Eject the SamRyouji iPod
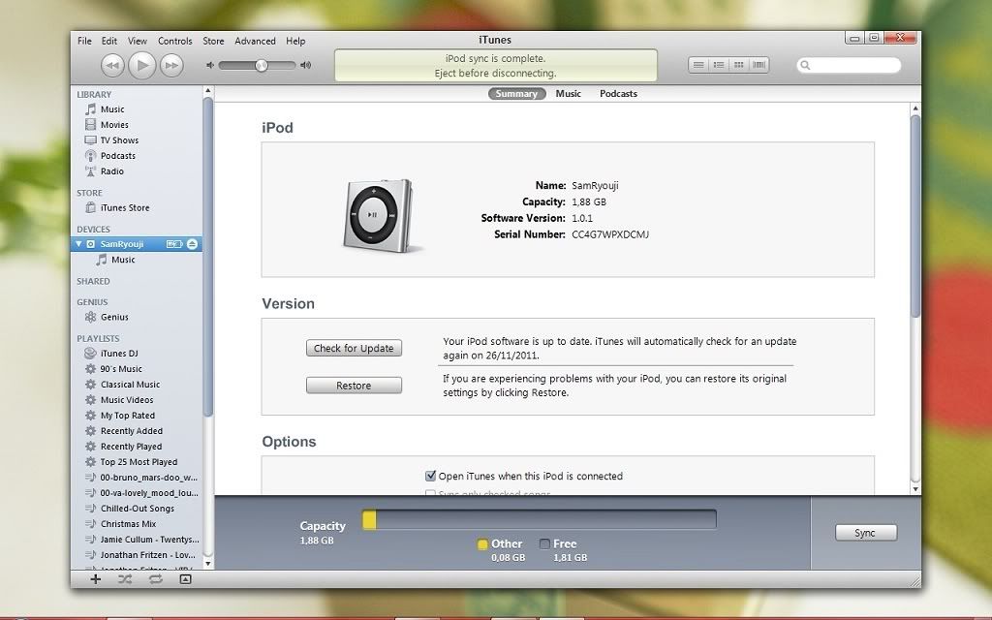 (193, 244)
